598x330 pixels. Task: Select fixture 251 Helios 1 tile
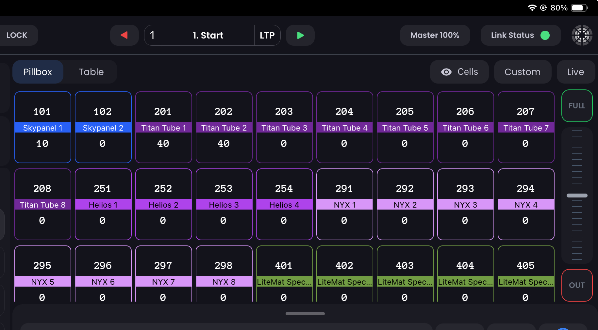point(103,204)
